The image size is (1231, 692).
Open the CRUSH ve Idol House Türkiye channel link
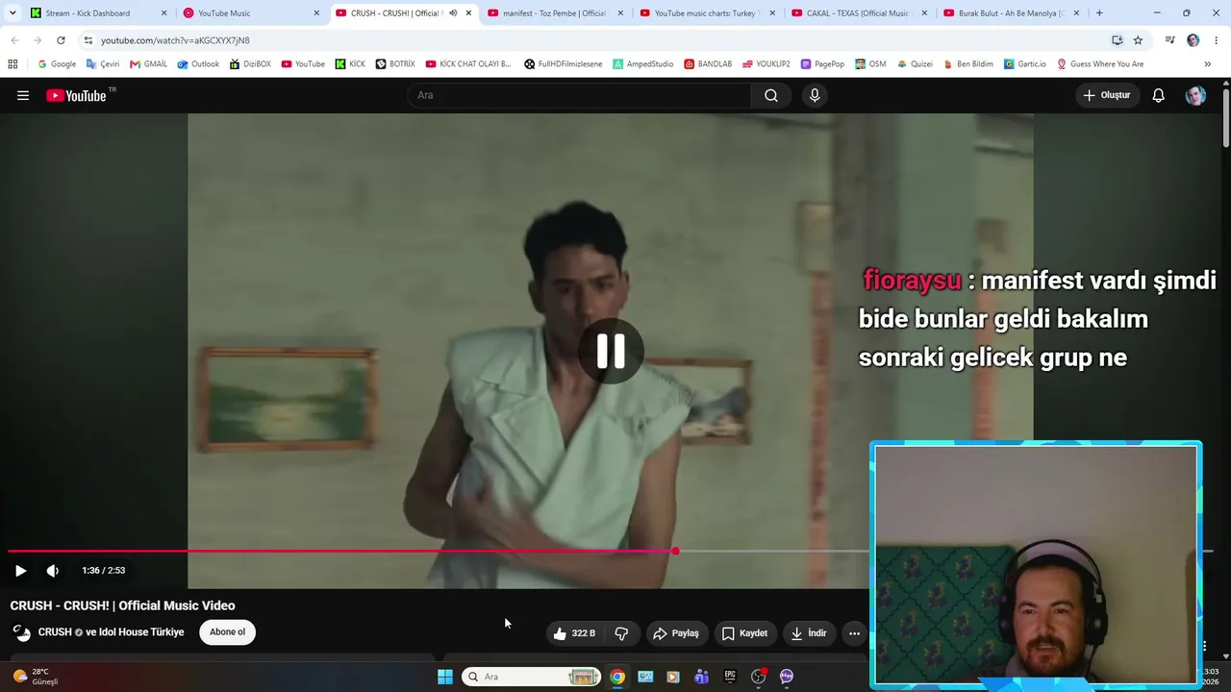pos(111,632)
